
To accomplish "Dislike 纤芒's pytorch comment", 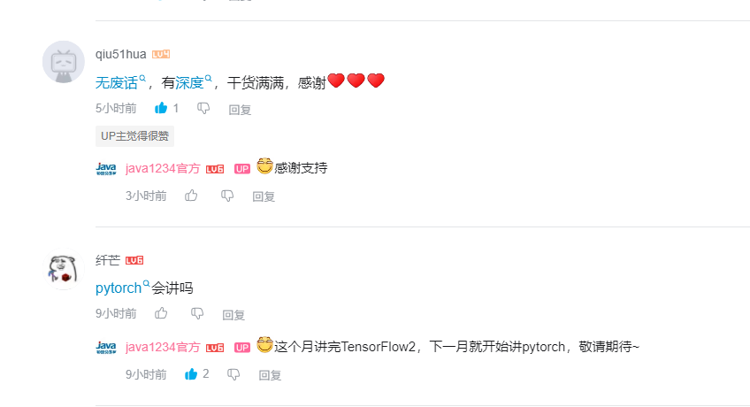I will pos(197,314).
